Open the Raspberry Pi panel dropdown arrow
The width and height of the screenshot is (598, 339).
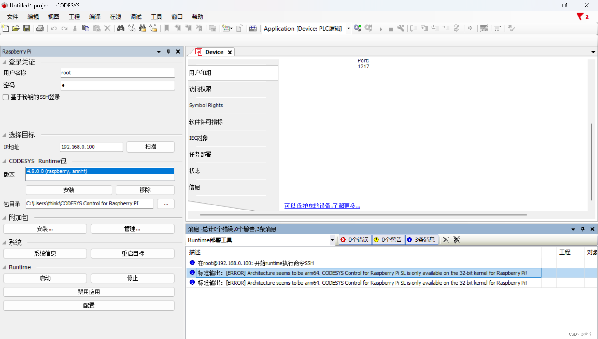pyautogui.click(x=159, y=52)
